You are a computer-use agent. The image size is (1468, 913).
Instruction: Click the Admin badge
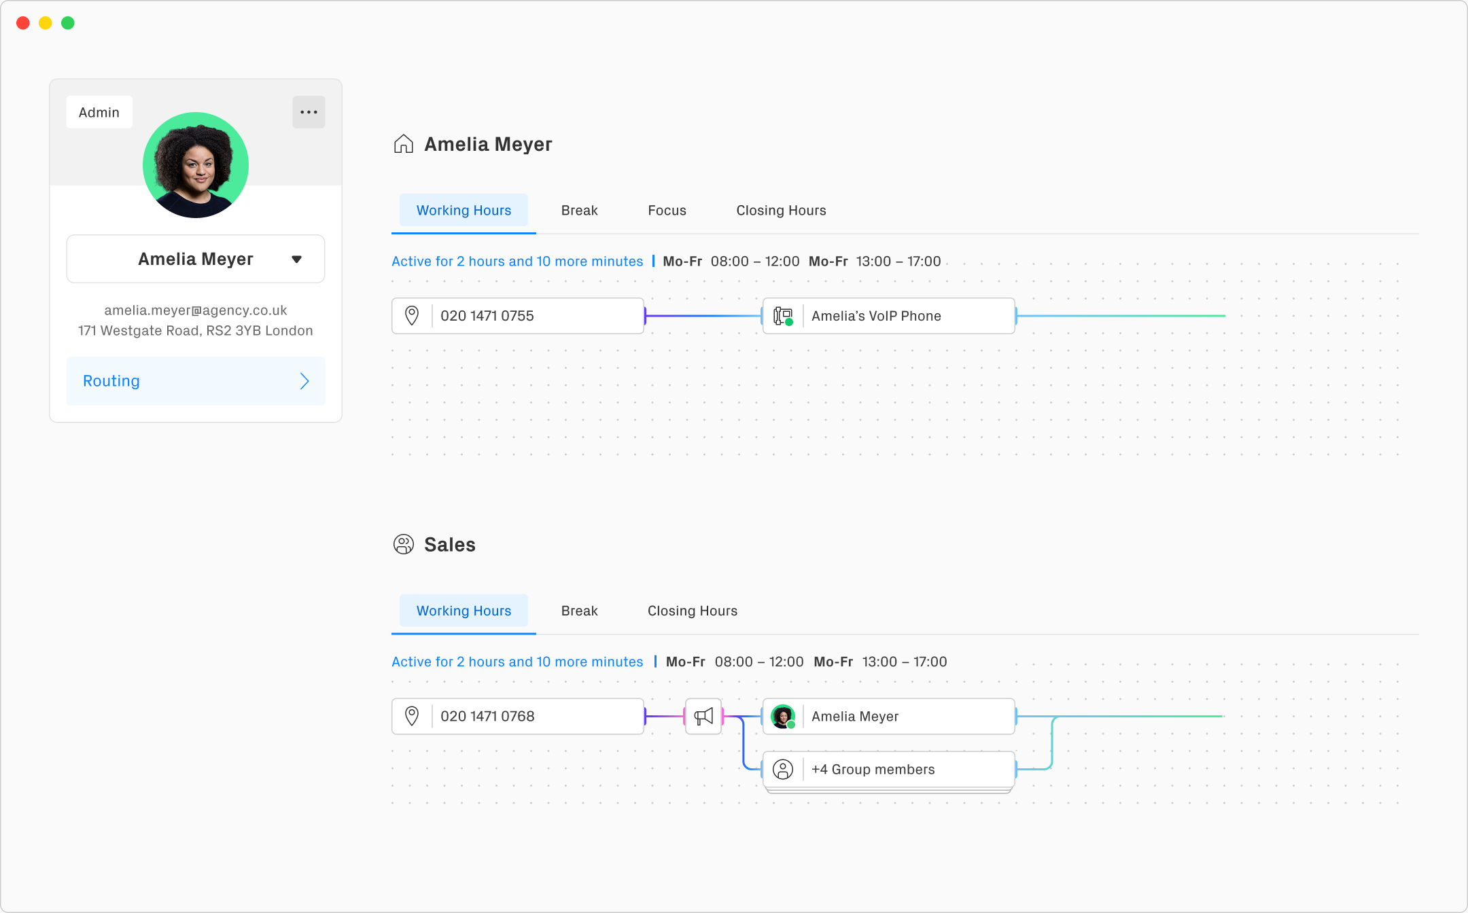99,112
